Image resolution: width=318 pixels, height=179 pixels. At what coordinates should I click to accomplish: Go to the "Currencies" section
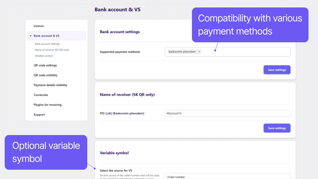tap(40, 95)
